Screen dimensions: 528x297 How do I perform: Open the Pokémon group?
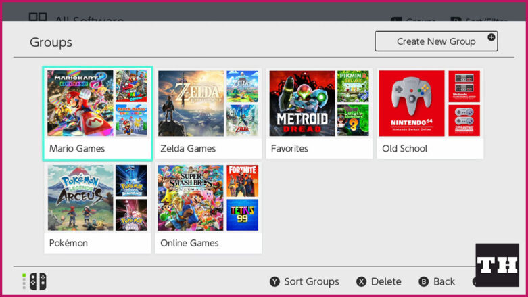tap(97, 208)
